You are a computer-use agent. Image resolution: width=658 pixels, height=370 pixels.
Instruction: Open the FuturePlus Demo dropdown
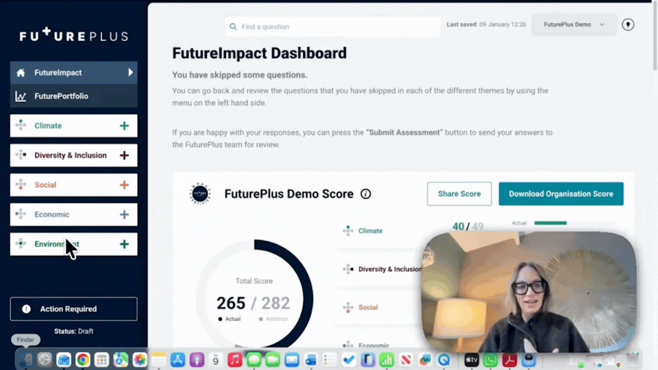coord(573,25)
